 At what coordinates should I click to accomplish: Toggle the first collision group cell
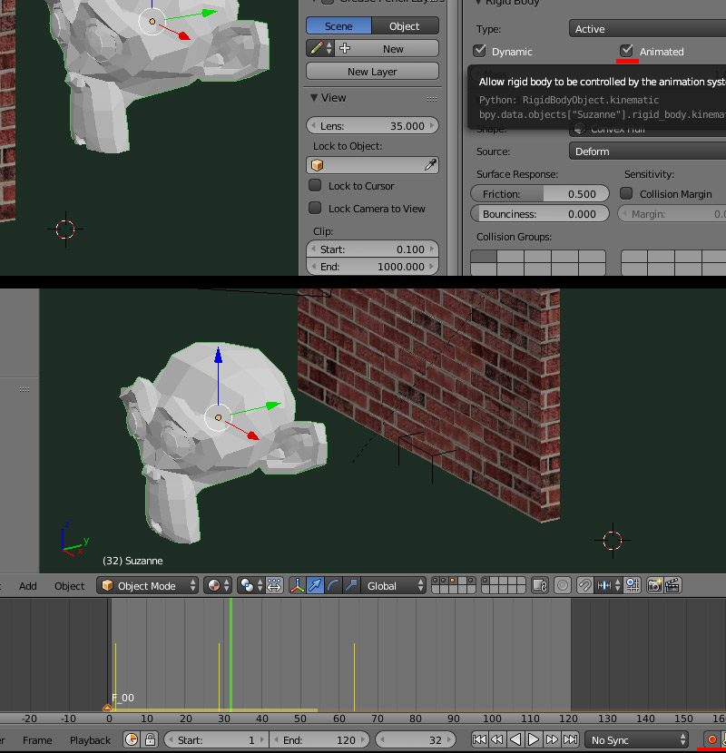pyautogui.click(x=484, y=256)
